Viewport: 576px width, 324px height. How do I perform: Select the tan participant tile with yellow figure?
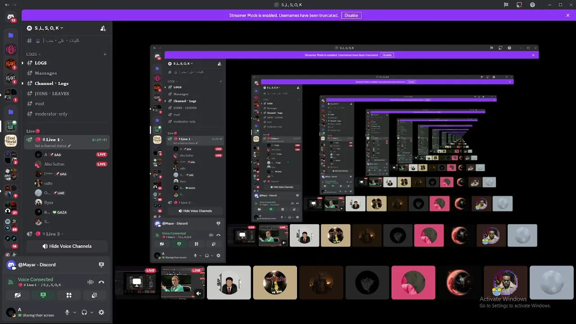point(275,283)
